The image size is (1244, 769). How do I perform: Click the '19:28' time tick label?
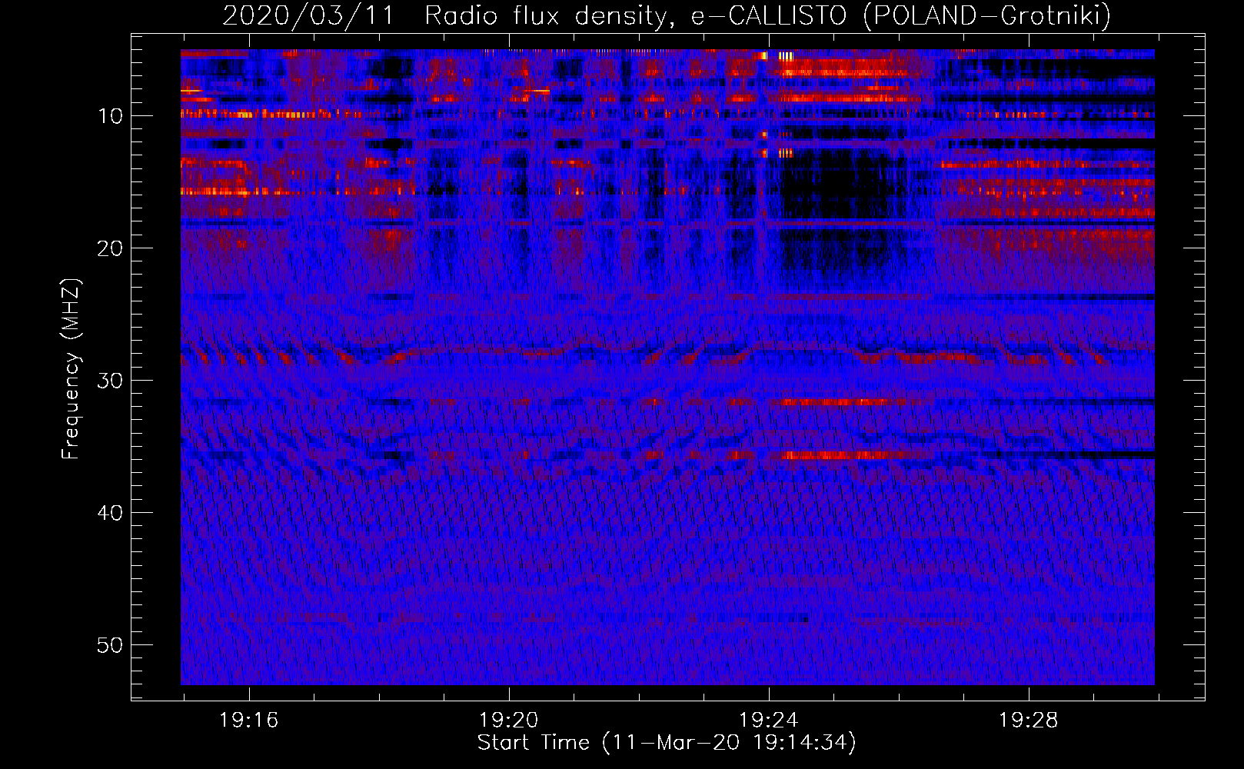(1028, 721)
